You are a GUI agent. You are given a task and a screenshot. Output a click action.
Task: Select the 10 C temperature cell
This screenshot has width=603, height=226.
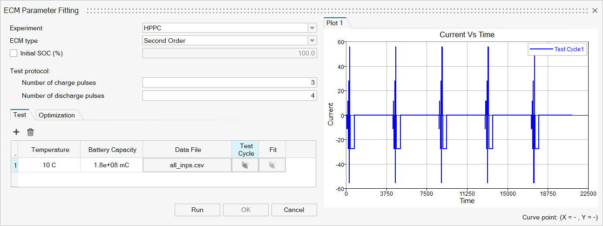click(x=50, y=165)
